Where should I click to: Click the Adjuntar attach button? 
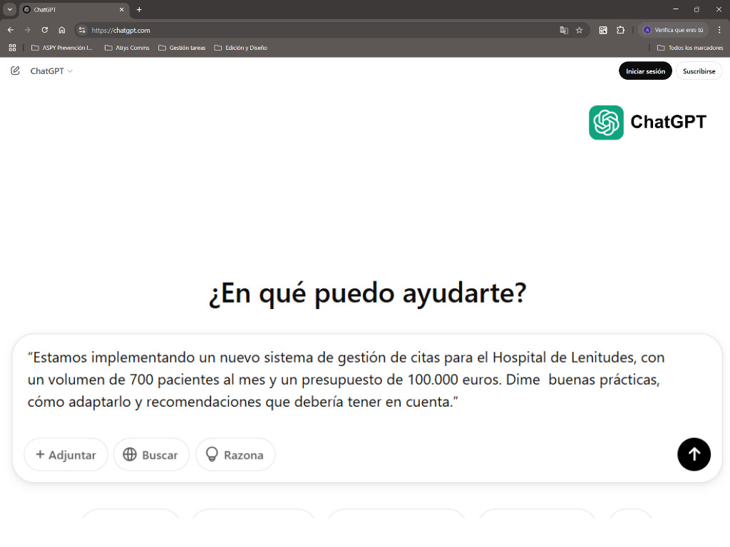point(66,454)
